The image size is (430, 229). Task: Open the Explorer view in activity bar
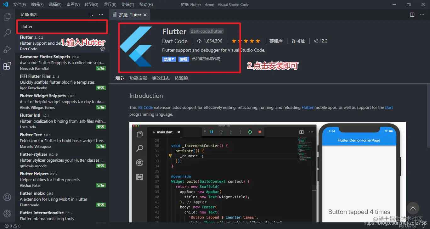coord(7,17)
